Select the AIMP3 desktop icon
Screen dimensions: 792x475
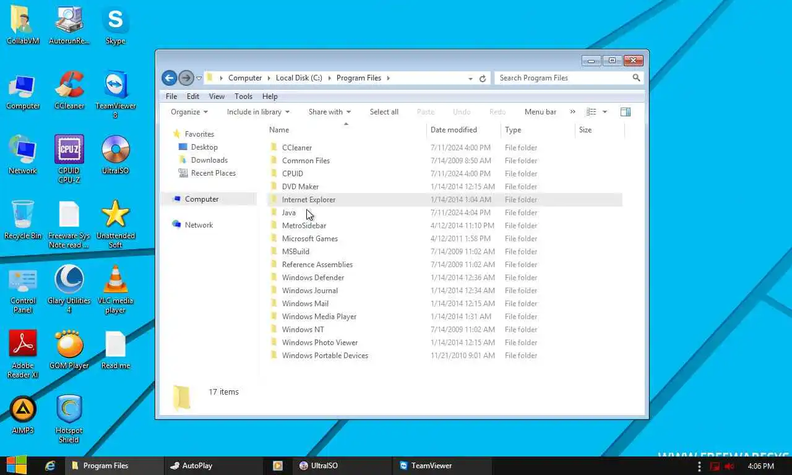click(23, 416)
